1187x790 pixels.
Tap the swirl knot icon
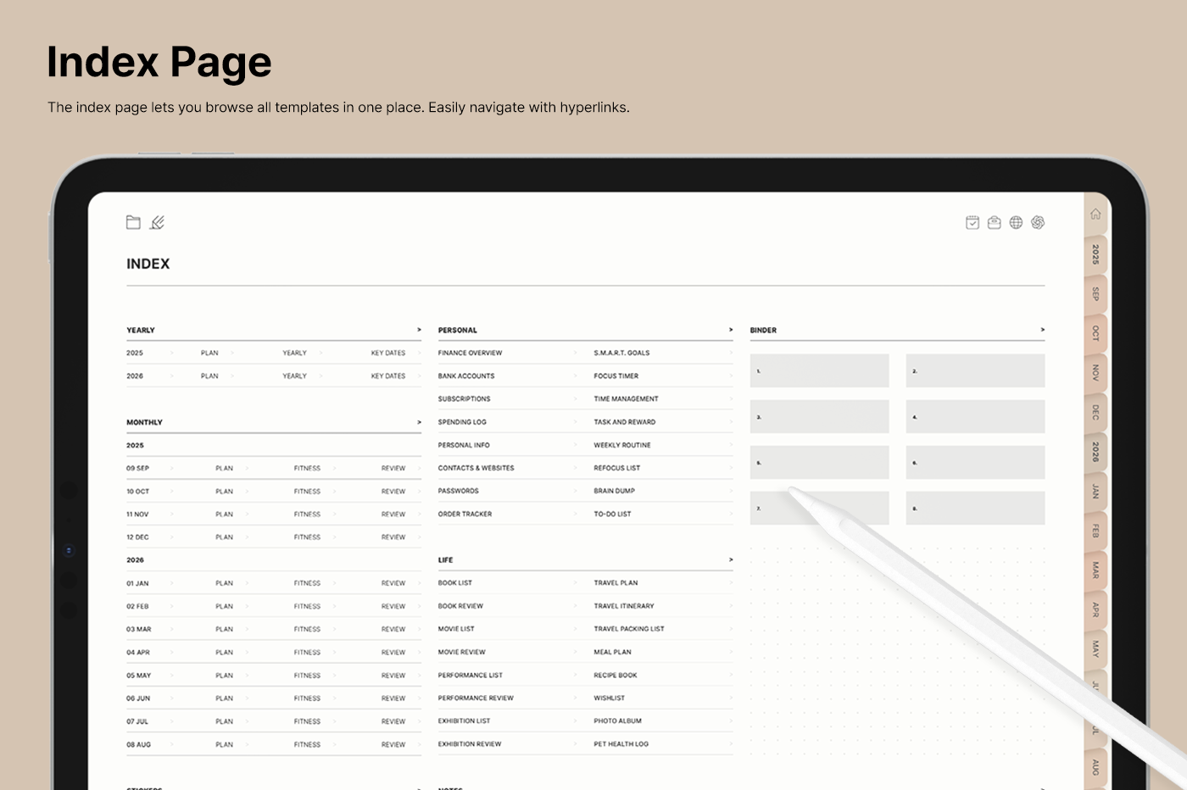click(1038, 223)
